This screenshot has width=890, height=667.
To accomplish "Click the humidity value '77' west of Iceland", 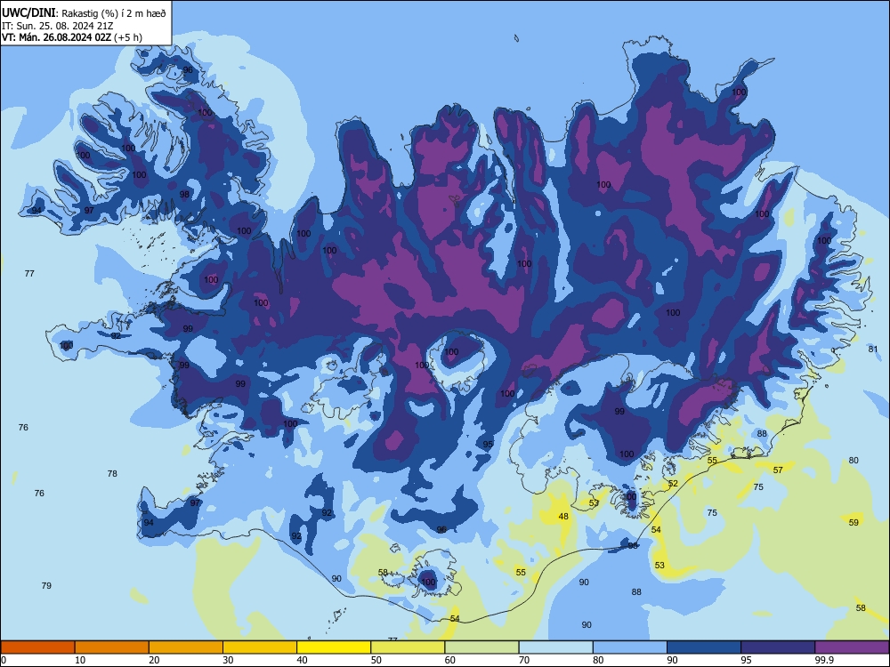I will (29, 273).
